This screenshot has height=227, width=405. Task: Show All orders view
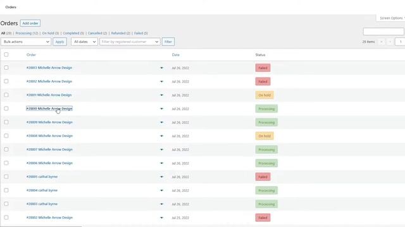(x=6, y=33)
